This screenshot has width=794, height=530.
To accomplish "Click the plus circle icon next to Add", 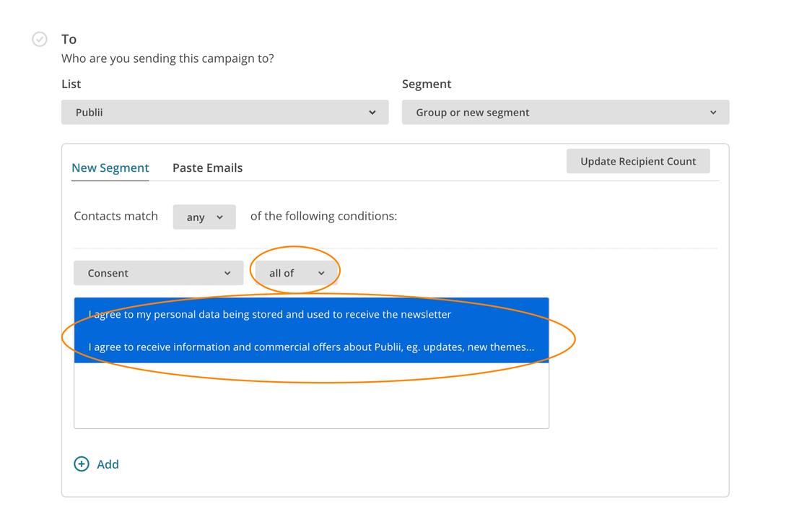I will (82, 464).
